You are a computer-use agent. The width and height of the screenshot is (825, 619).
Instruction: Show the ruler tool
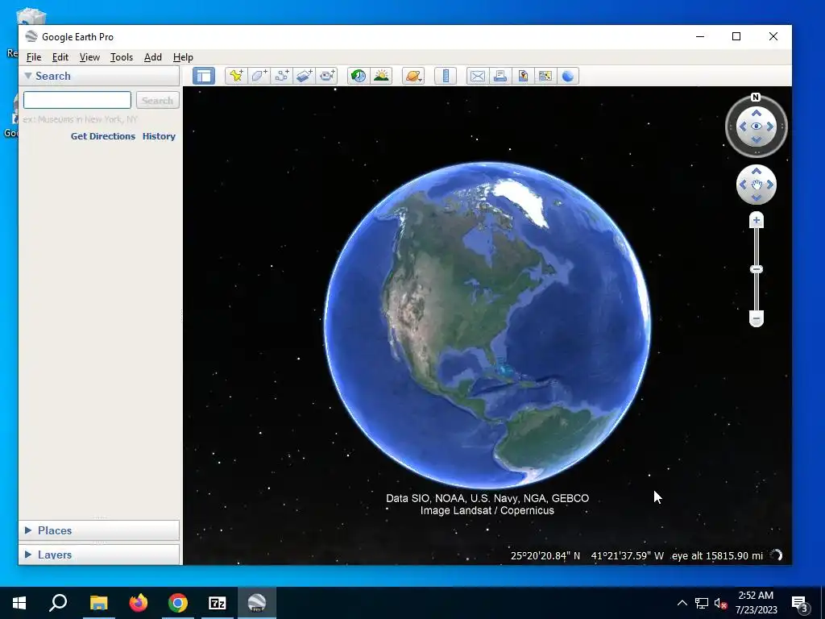[x=446, y=76]
